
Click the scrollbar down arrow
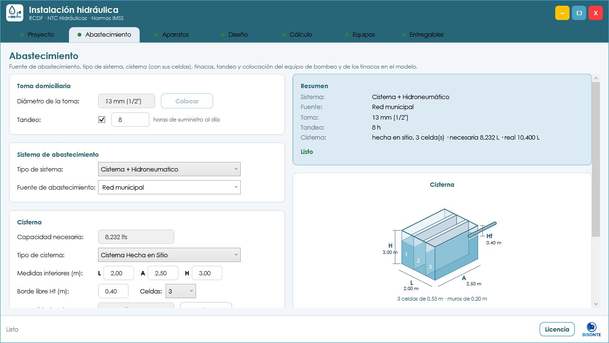point(596,303)
